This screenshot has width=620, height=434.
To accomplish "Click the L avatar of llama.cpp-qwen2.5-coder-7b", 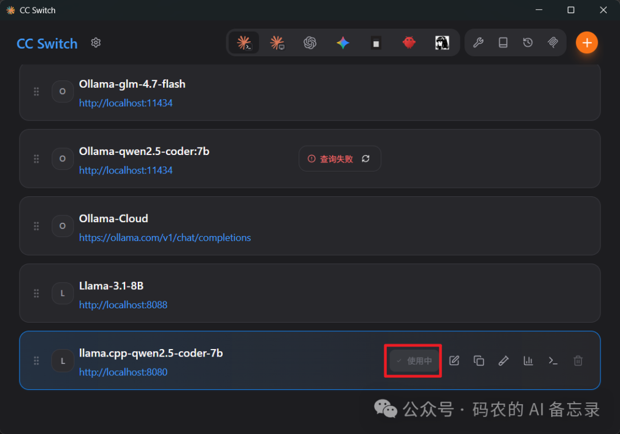I will pyautogui.click(x=63, y=361).
